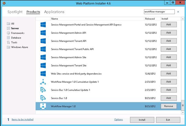Click the scrollbar down arrow
This screenshot has height=126, width=186.
183,112
